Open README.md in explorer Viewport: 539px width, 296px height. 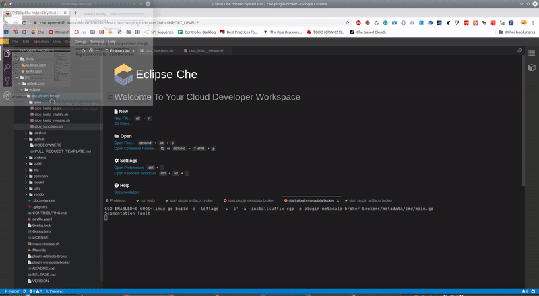tap(43, 269)
